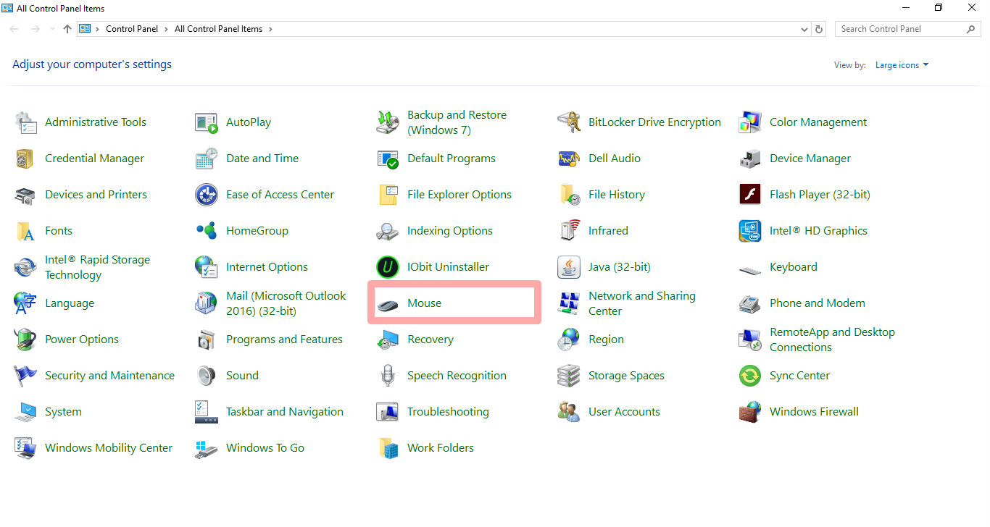Image resolution: width=990 pixels, height=527 pixels.
Task: Open the Speech Recognition microphone icon
Action: pos(388,376)
